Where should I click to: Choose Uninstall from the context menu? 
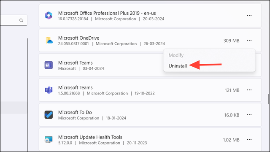(178, 66)
